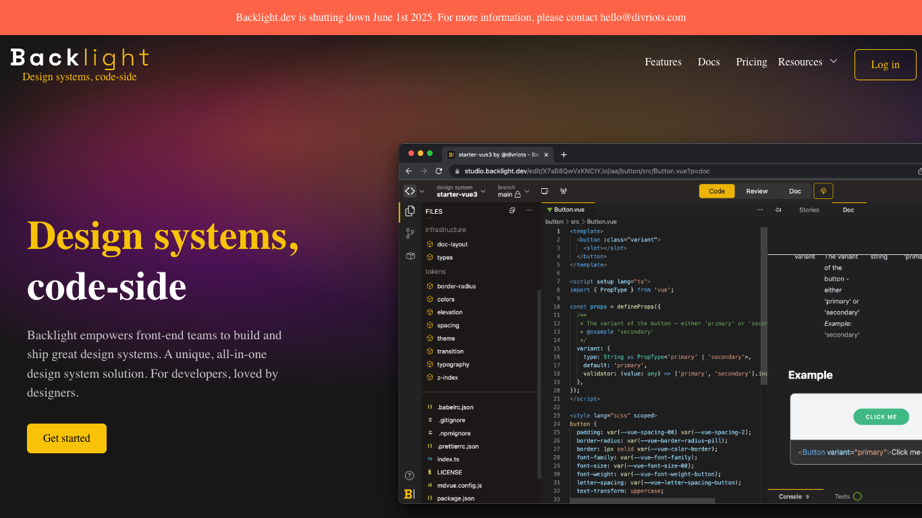Select the Button.vue editor tab
This screenshot has width=922, height=518.
coord(568,210)
